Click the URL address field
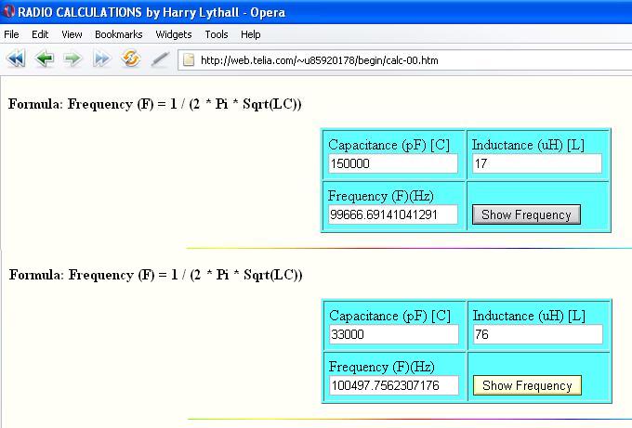Viewport: 632px width, 428px height. click(404, 60)
